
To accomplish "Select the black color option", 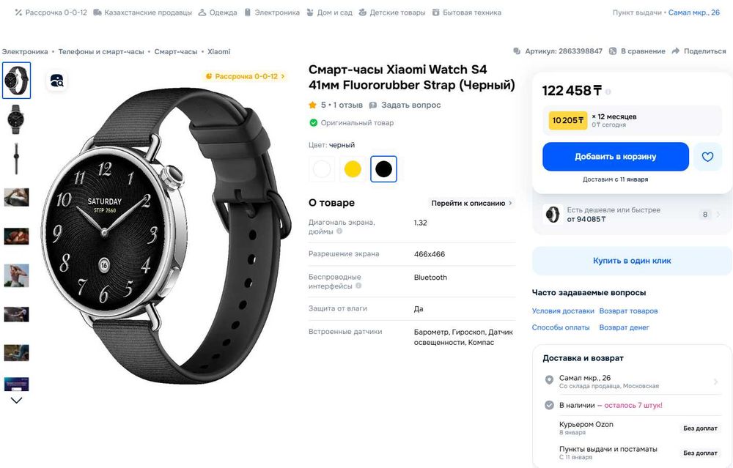I will (x=383, y=169).
